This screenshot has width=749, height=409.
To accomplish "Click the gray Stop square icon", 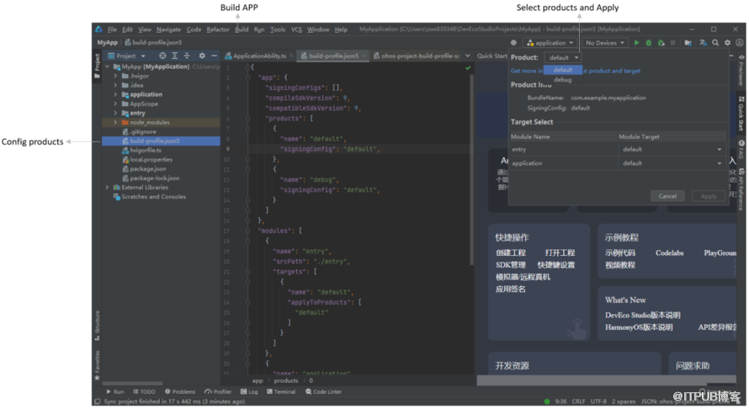I will (673, 43).
